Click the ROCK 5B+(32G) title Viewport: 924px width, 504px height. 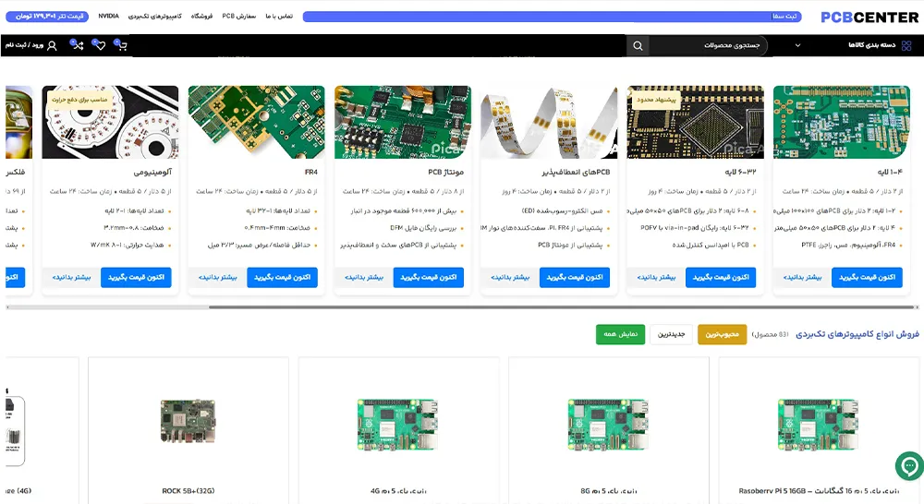188,491
